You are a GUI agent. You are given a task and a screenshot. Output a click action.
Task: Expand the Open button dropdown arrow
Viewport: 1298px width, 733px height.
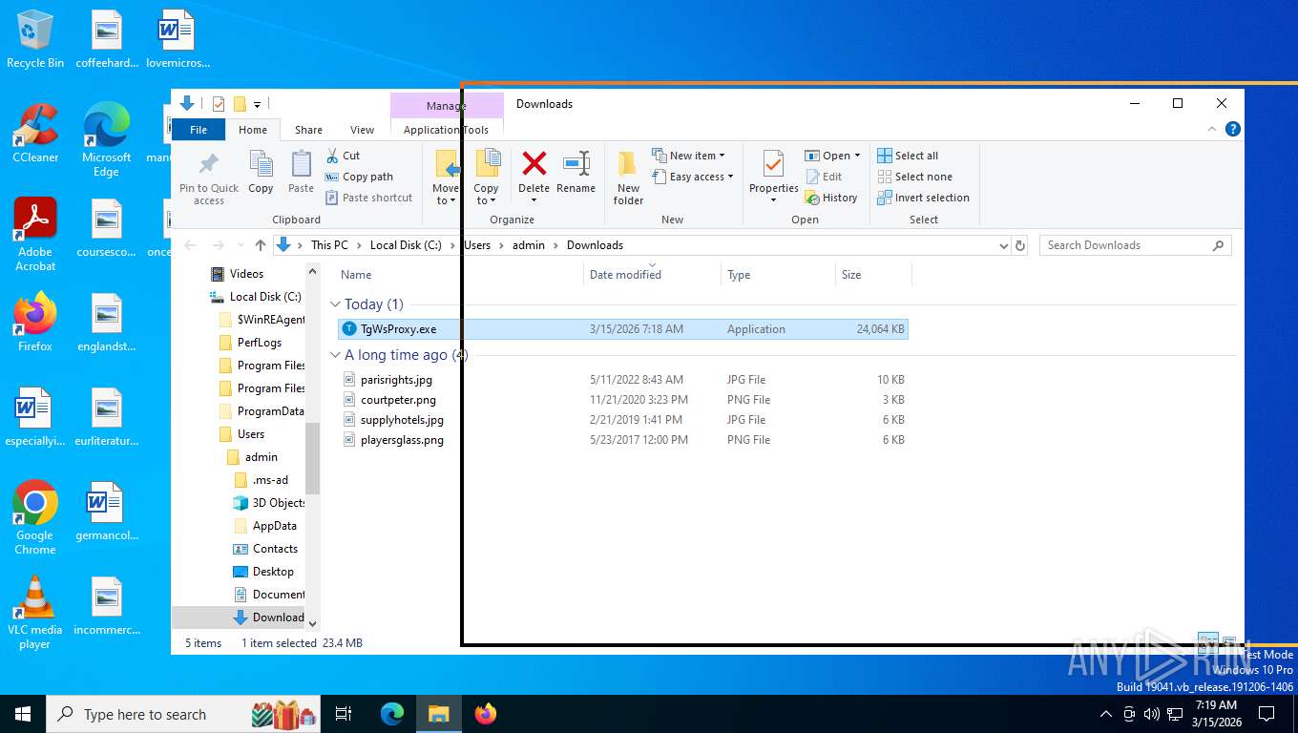tap(857, 156)
